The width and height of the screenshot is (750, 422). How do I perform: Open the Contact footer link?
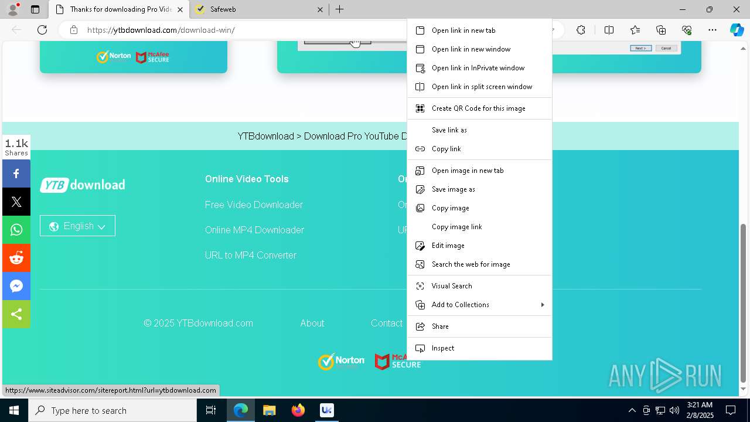(387, 323)
